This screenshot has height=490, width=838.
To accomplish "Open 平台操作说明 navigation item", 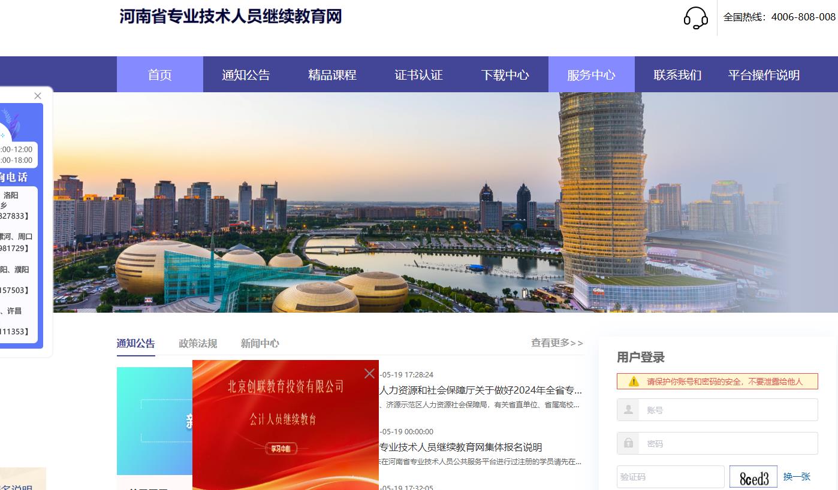I will 764,75.
